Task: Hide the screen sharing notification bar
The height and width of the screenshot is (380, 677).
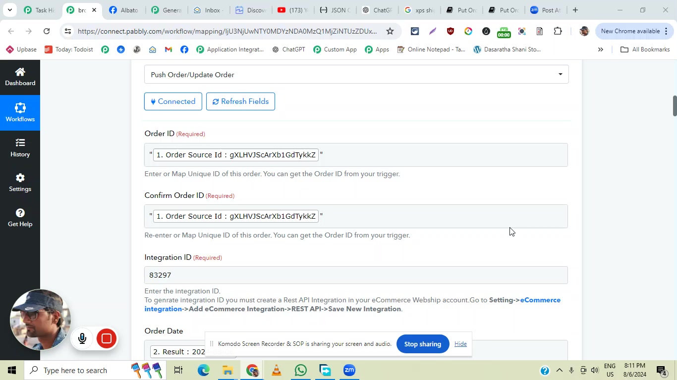Action: [x=460, y=344]
